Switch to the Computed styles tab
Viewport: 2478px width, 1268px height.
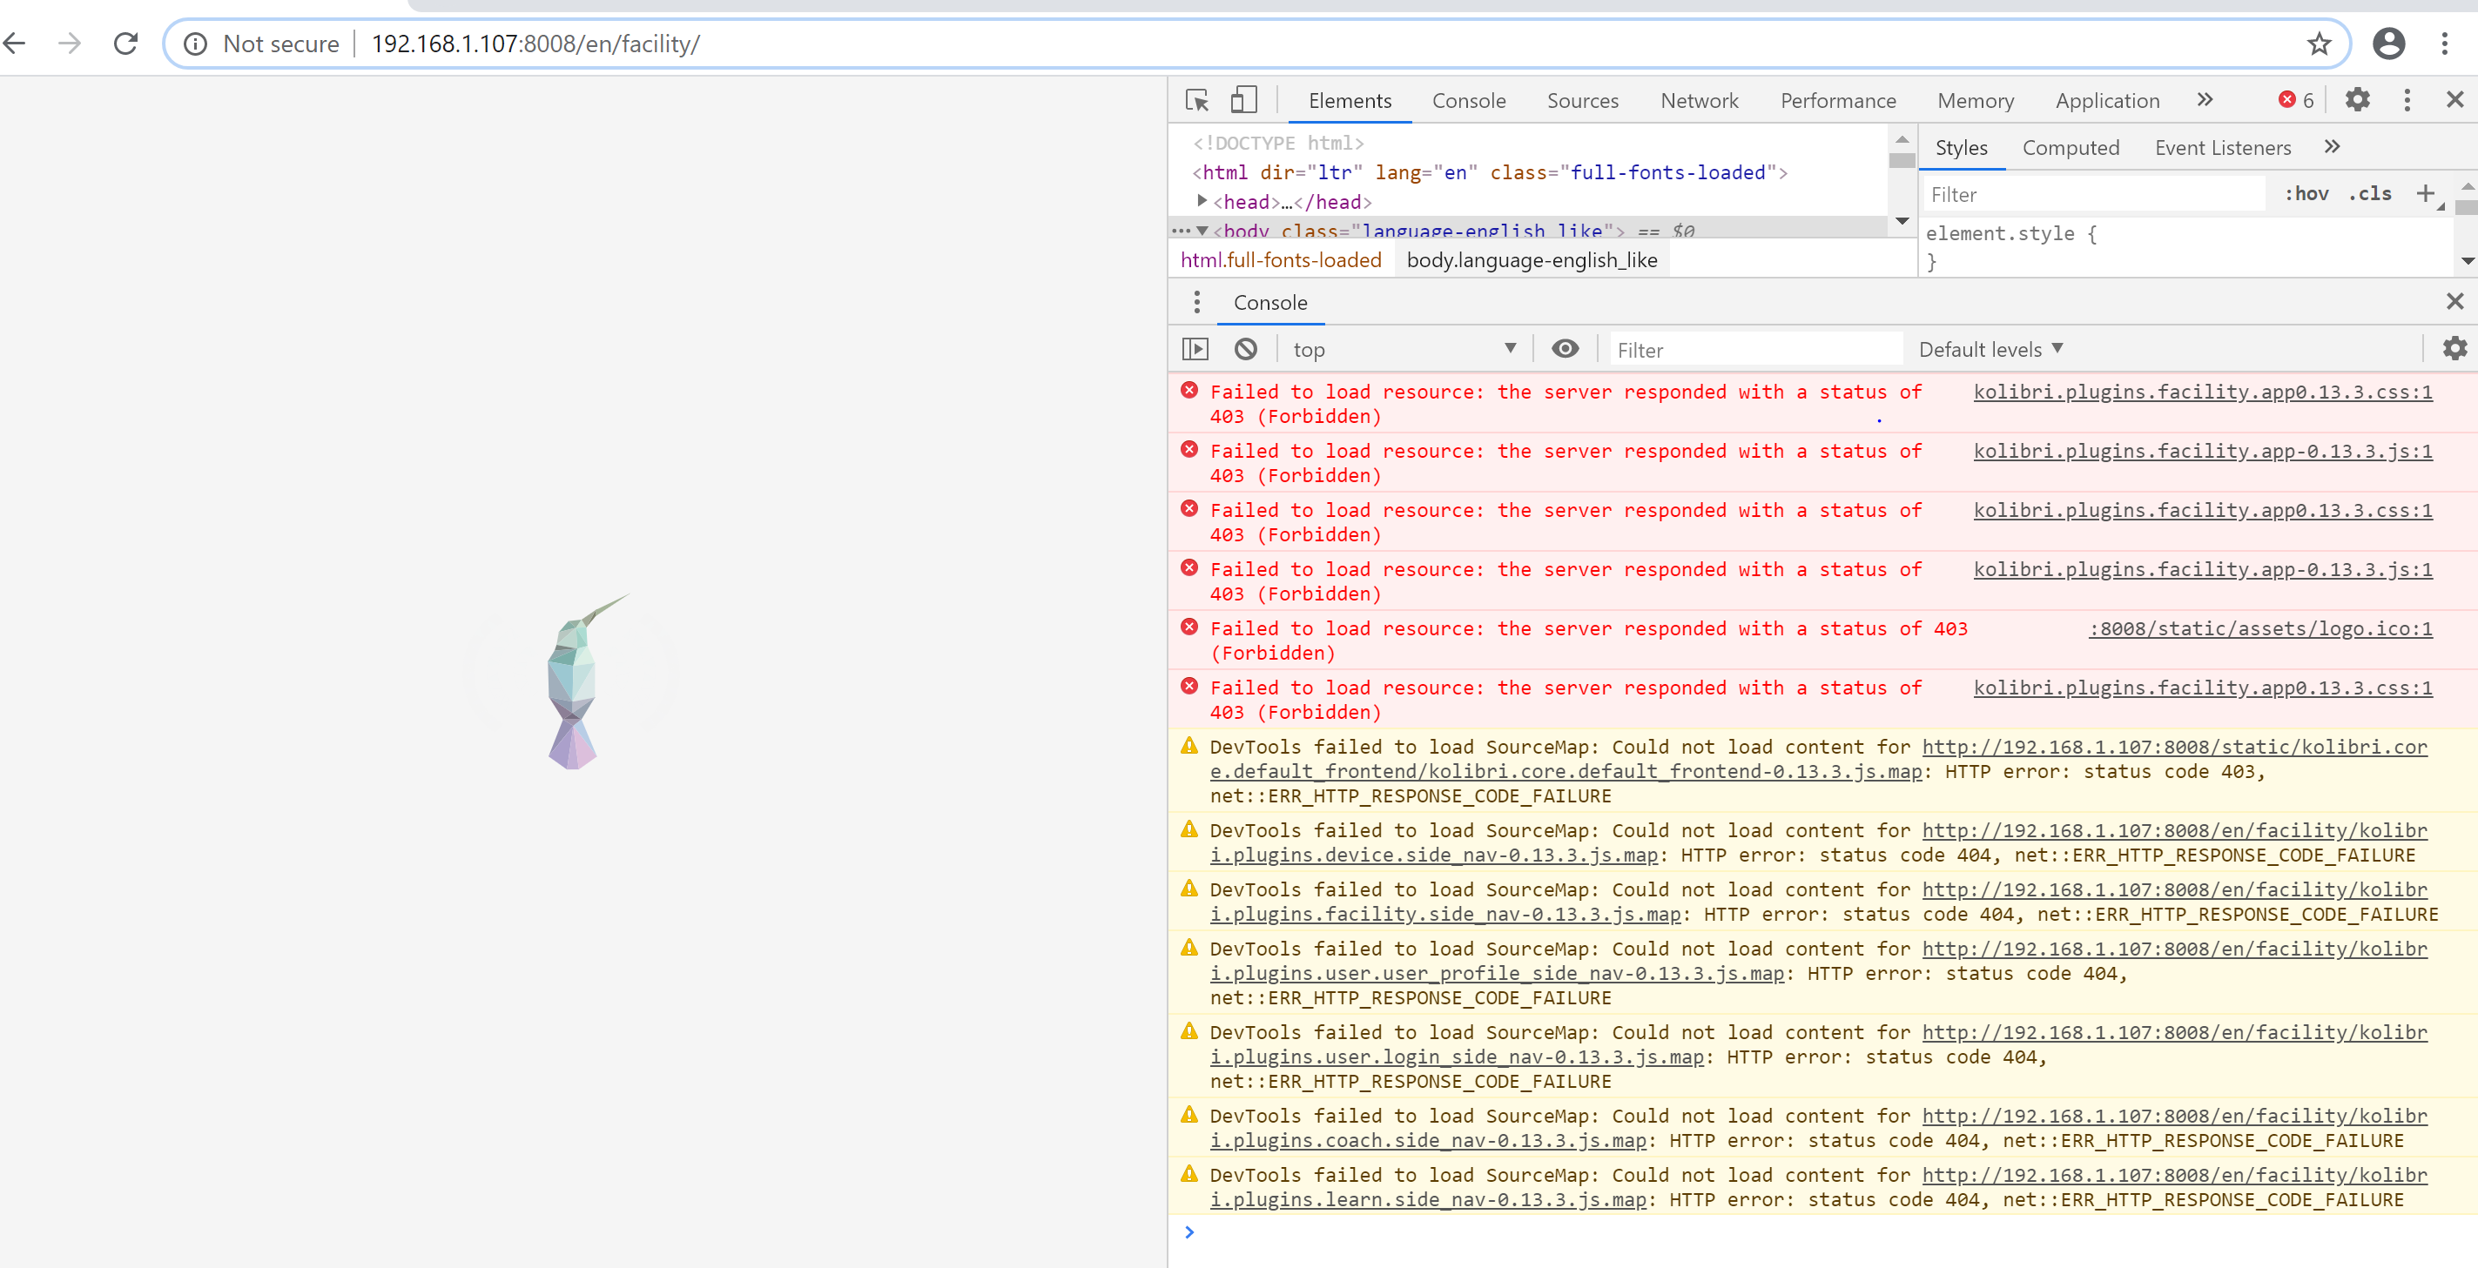click(2071, 148)
